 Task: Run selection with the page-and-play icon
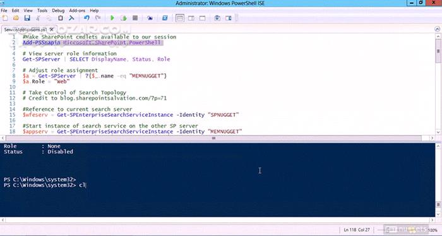click(124, 18)
